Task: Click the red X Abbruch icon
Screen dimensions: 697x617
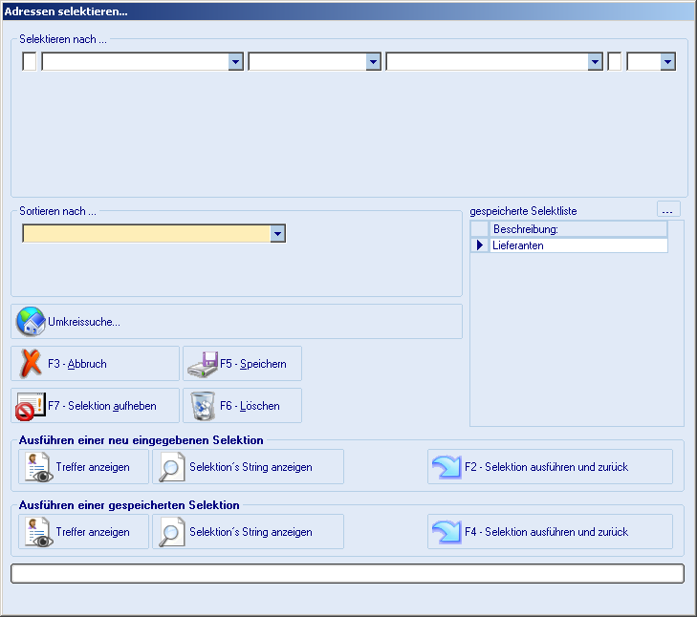Action: click(x=31, y=363)
